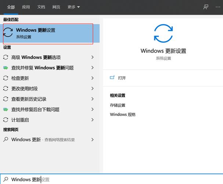Select the Windows 更新 查看网络搜索结果 entry
The height and width of the screenshot is (184, 223).
(x=50, y=140)
